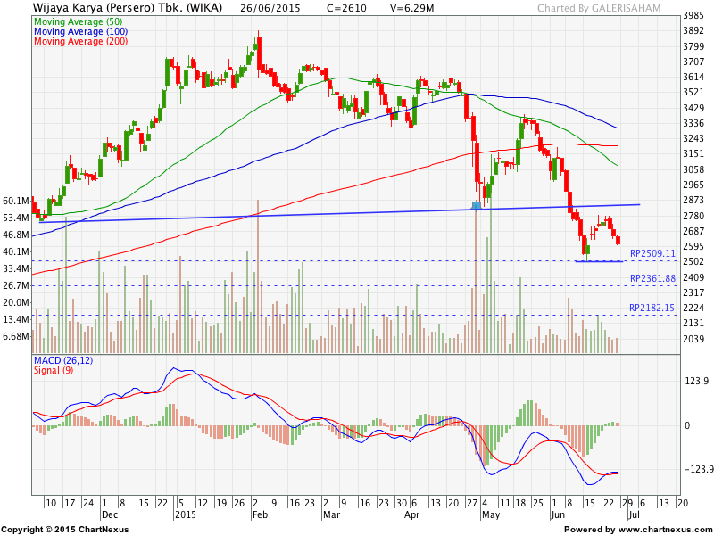
Task: Click the Charted By GALERISAHAM watermark
Action: click(600, 9)
